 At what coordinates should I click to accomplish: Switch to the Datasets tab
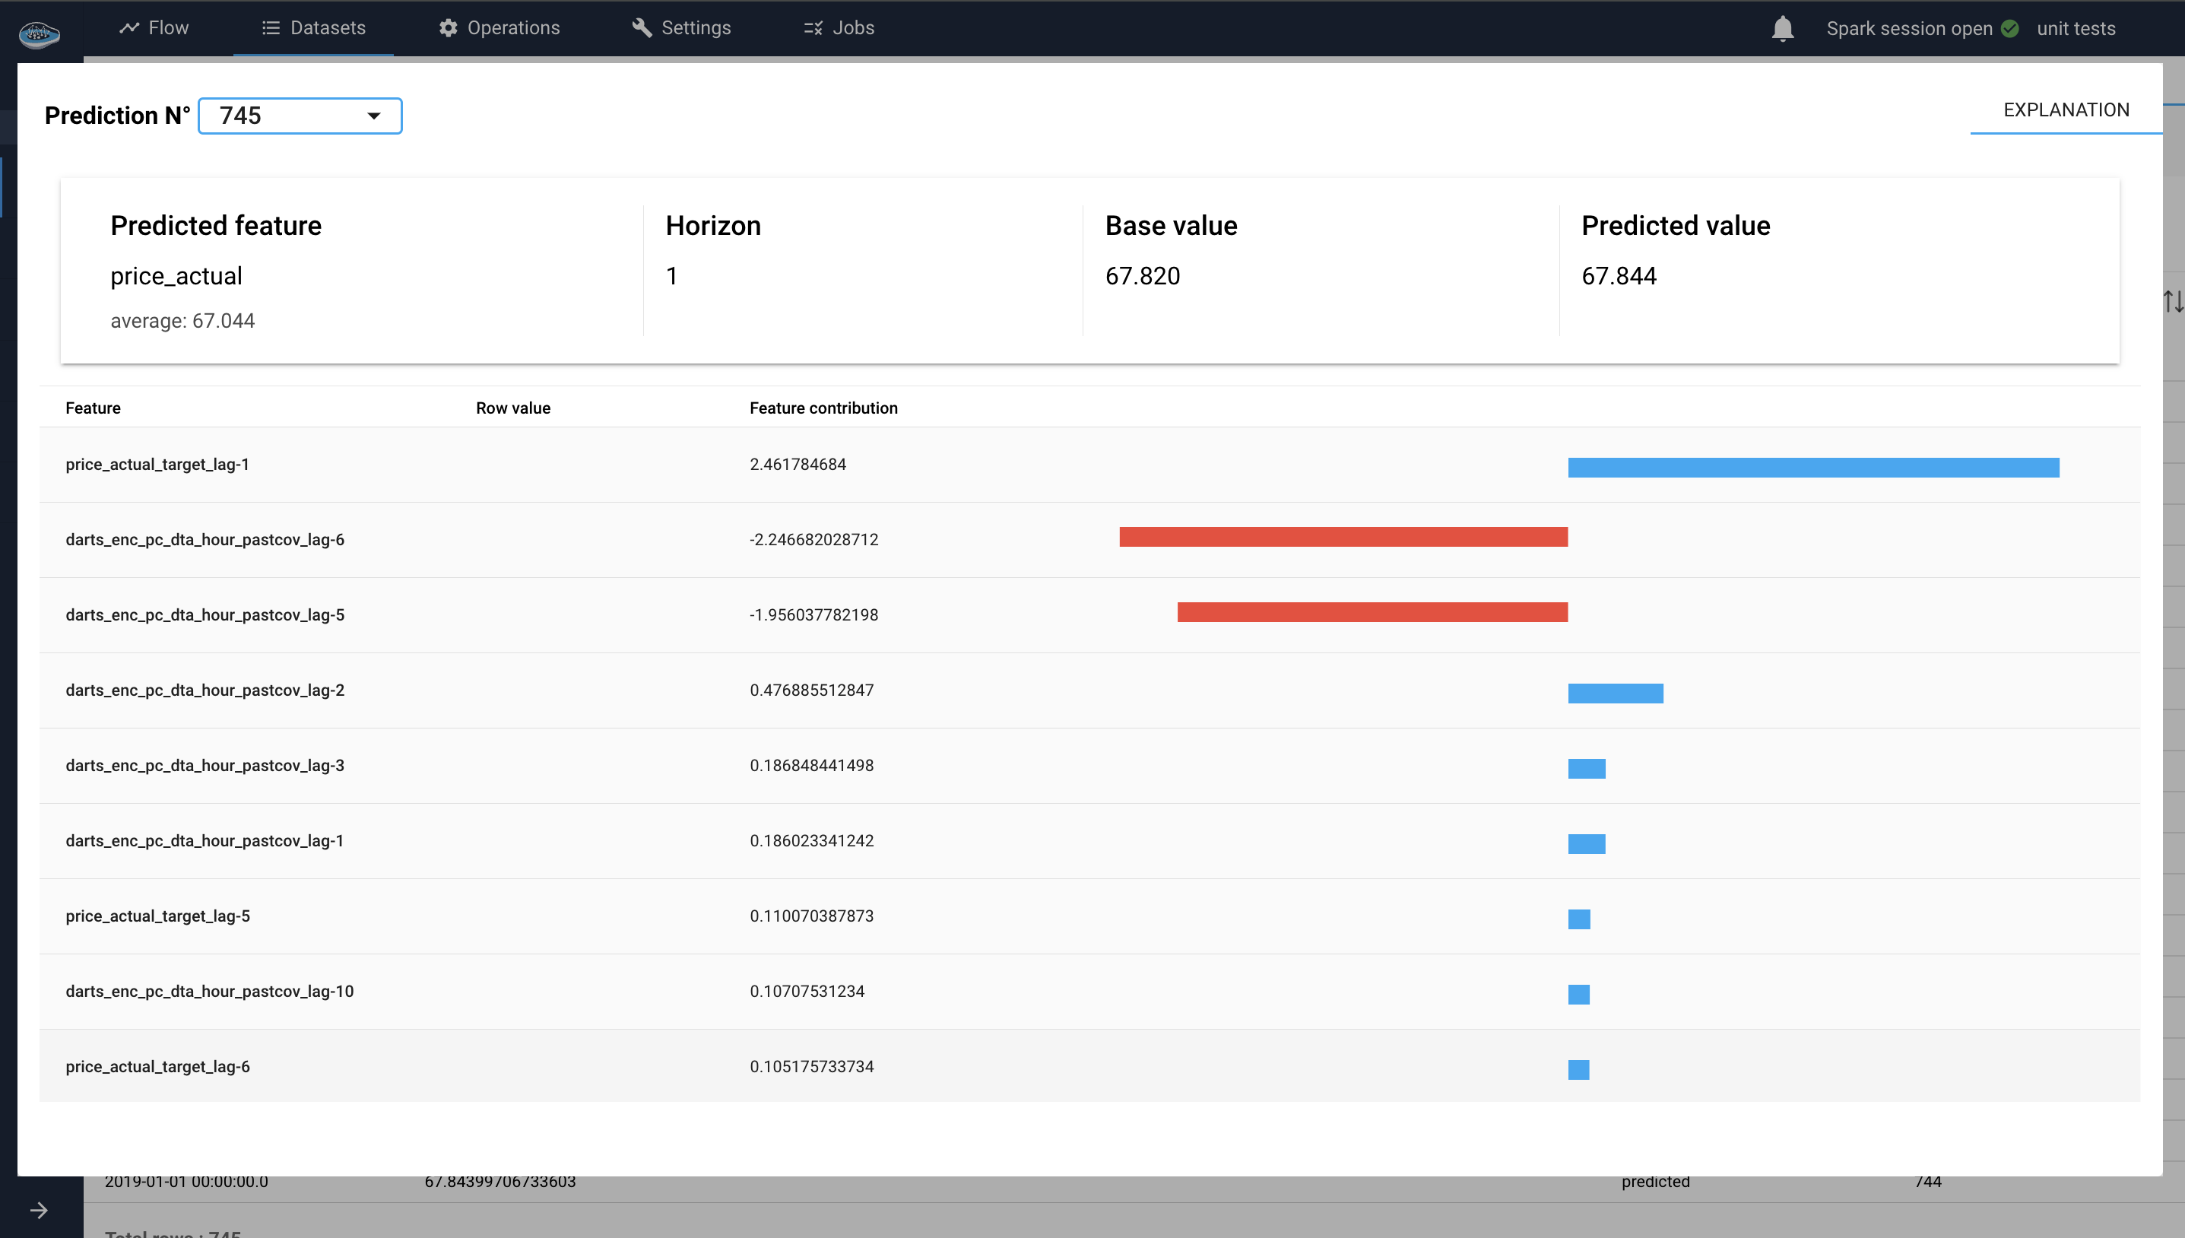tap(313, 28)
